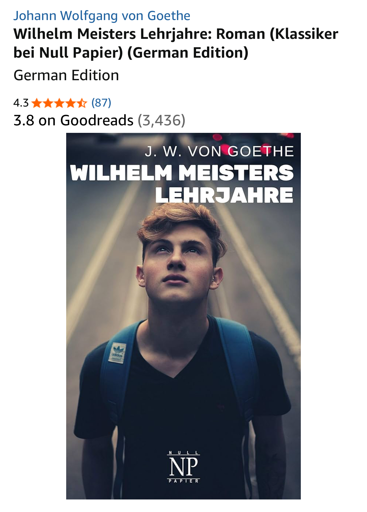Image resolution: width=367 pixels, height=512 pixels.
Task: Click the 3.8 on Goodreads rating
Action: point(99,120)
